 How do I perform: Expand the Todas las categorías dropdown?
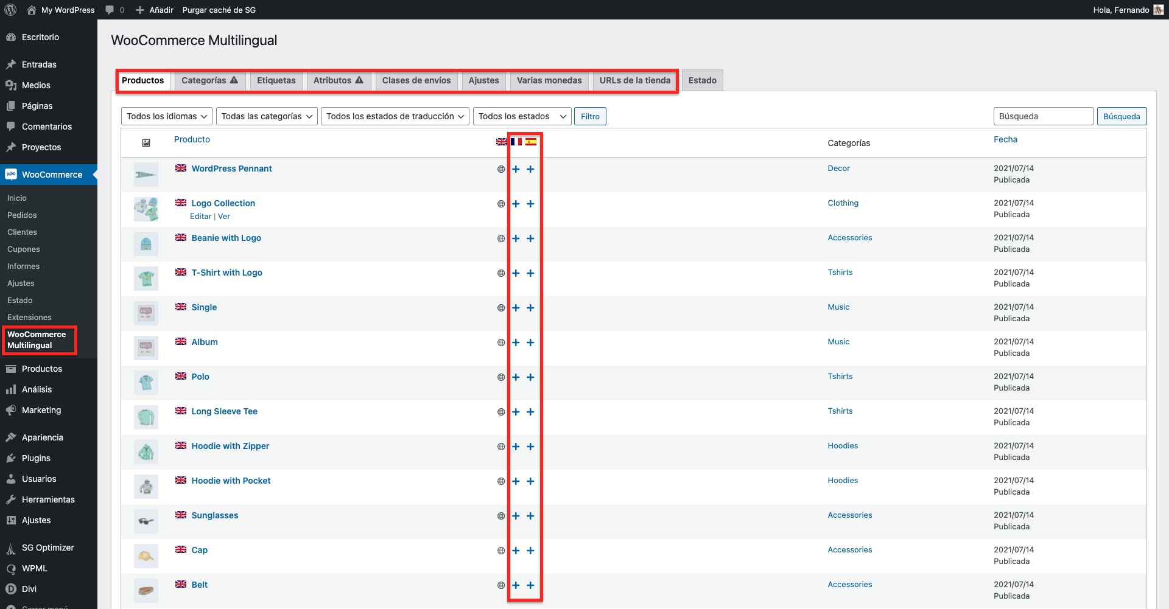(267, 116)
